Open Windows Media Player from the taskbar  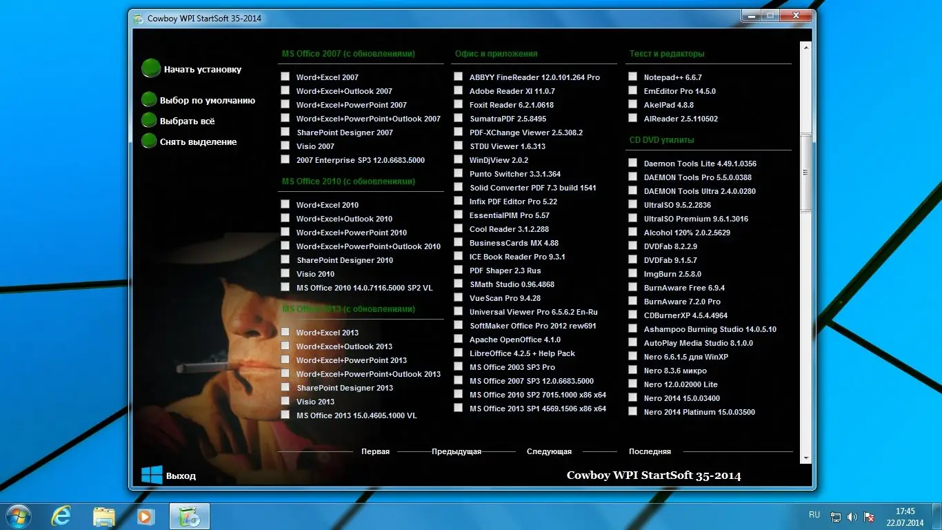pyautogui.click(x=146, y=516)
